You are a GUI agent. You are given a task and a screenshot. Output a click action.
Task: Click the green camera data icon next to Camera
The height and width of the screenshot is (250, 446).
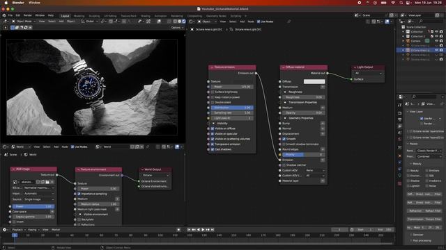427,41
